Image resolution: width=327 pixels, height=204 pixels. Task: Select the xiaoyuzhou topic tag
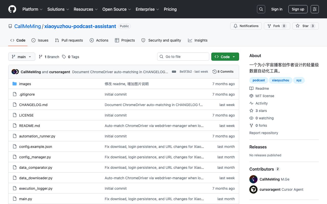pyautogui.click(x=281, y=80)
